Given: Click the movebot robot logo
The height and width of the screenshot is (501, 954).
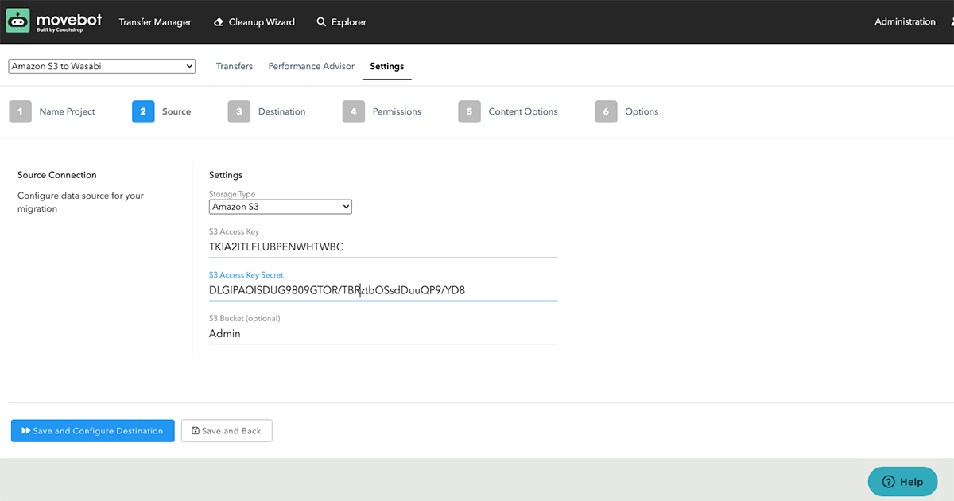Looking at the screenshot, I should pos(18,21).
